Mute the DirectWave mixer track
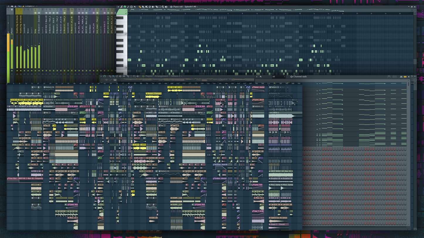 tap(90, 71)
